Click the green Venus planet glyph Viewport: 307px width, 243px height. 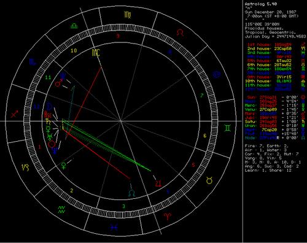[64, 166]
